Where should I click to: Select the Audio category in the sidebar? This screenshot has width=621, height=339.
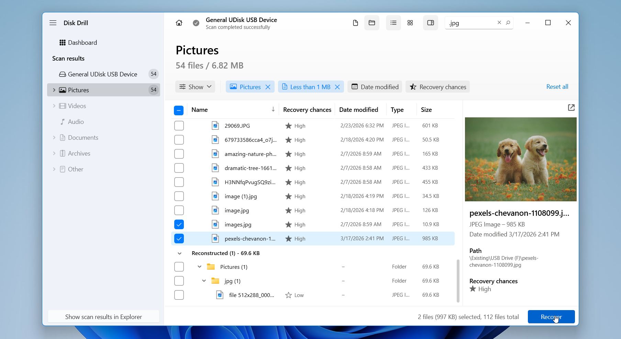click(76, 121)
